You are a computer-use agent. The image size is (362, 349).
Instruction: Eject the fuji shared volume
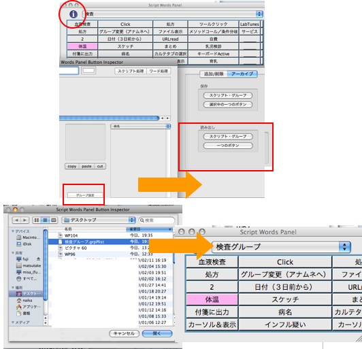point(38,259)
